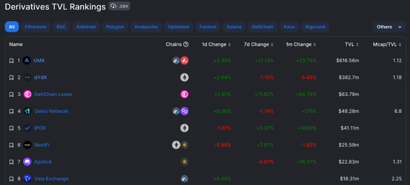Screen dimensions: 410x185
Task: Click the Vela Exchange logo icon
Action: click(x=28, y=179)
